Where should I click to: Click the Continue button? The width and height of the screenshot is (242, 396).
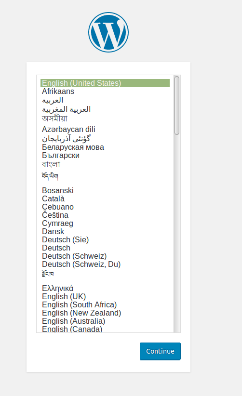[160, 351]
